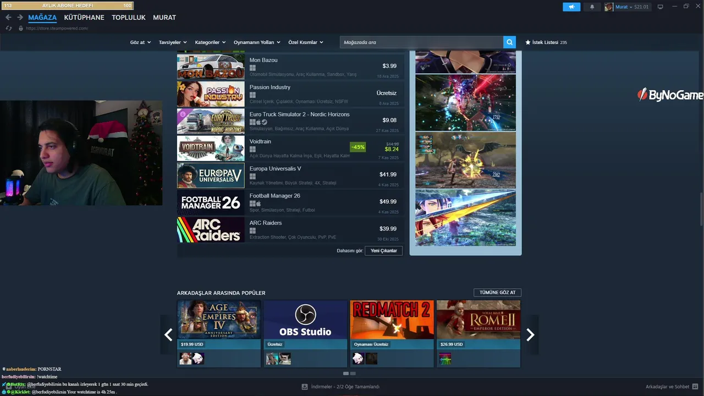Expand the Tavsiyeler dropdown

point(173,42)
